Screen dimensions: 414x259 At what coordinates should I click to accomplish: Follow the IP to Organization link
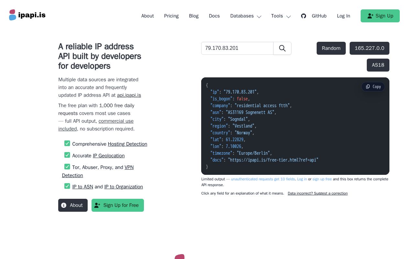click(x=124, y=187)
